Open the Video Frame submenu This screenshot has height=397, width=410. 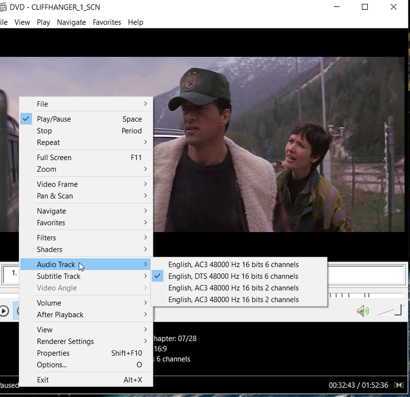pos(86,184)
